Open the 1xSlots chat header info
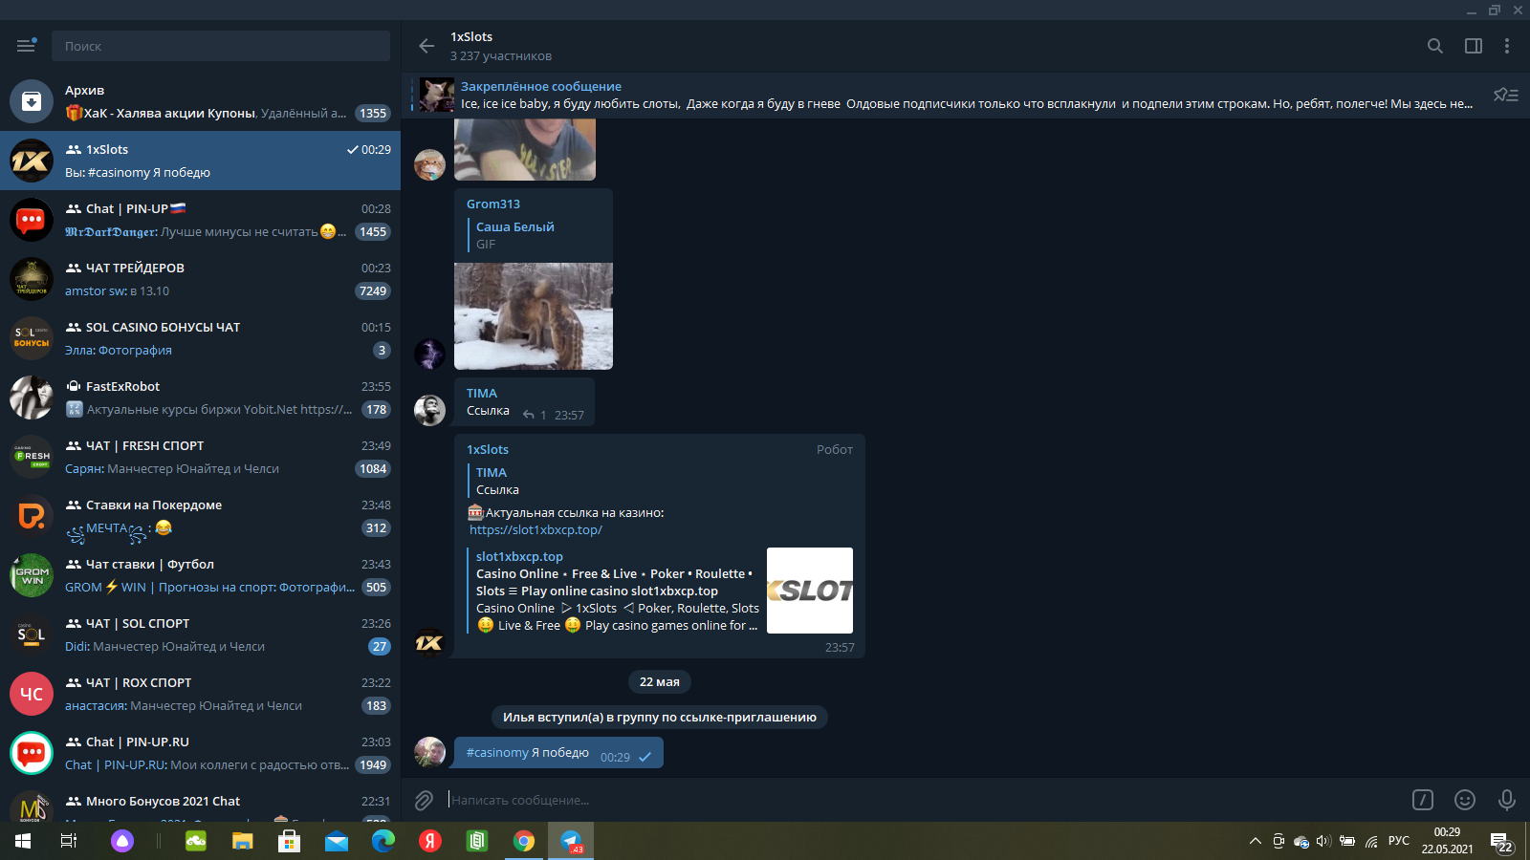This screenshot has height=860, width=1530. click(x=501, y=46)
